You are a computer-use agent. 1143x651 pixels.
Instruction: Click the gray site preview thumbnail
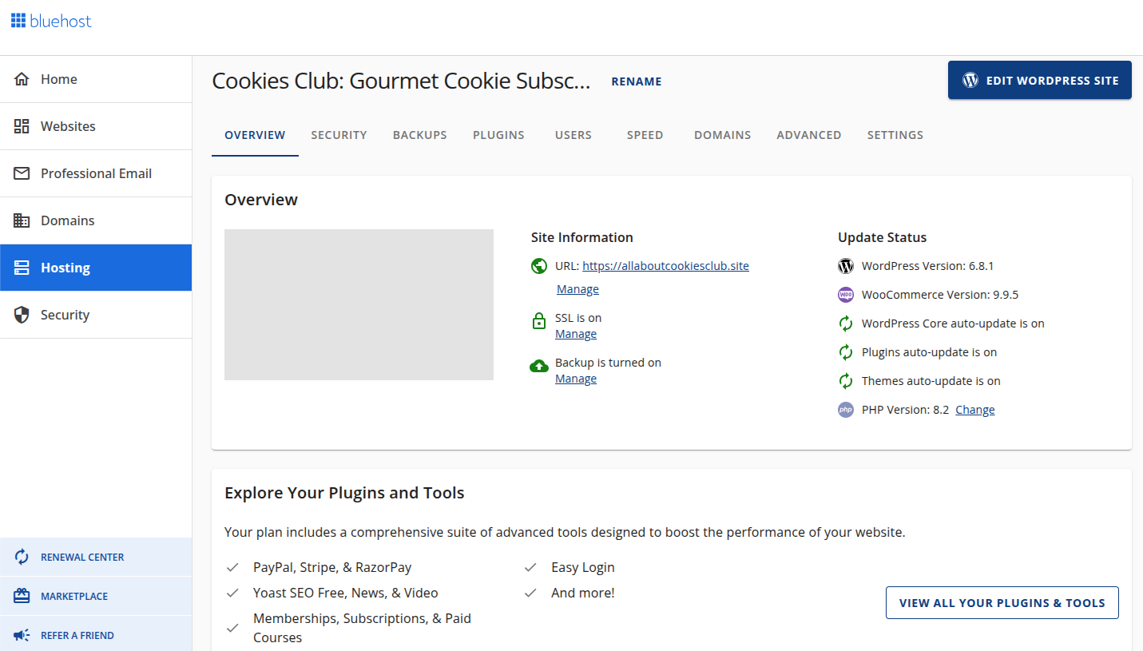359,304
